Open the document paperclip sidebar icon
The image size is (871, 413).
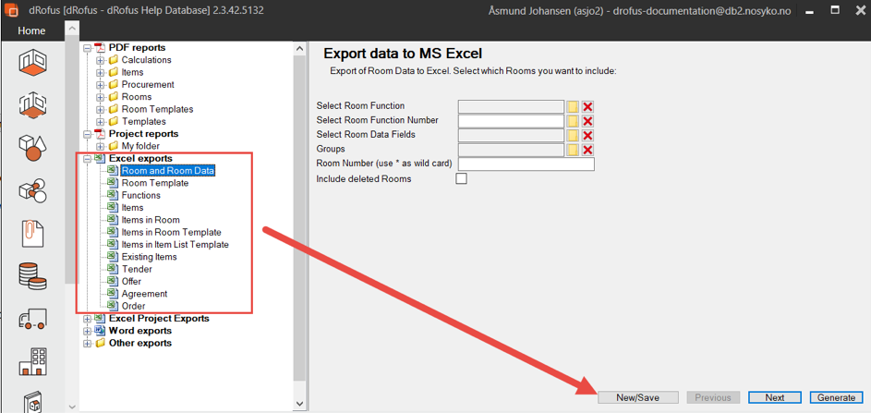pos(32,232)
